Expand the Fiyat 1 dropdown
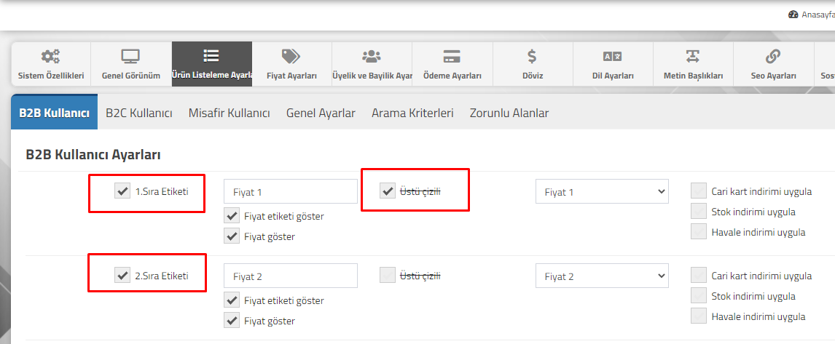 602,191
